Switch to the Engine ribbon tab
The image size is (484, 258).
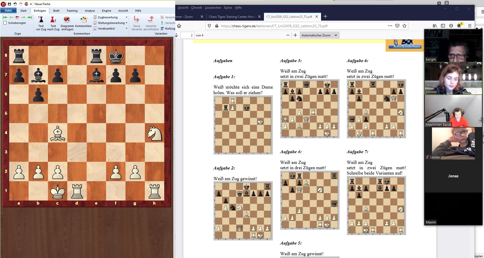[107, 11]
